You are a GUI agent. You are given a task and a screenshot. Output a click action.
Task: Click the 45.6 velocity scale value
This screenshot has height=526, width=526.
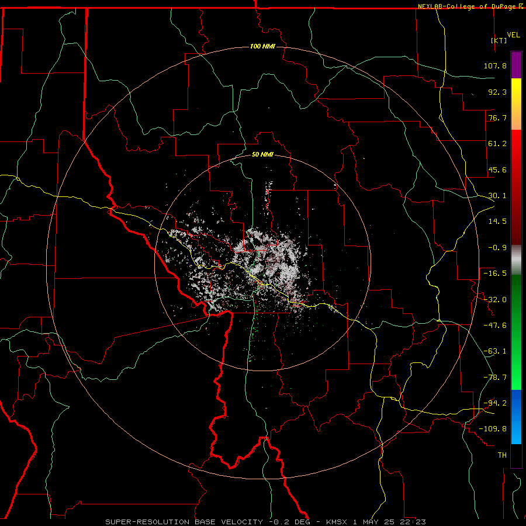[497, 169]
